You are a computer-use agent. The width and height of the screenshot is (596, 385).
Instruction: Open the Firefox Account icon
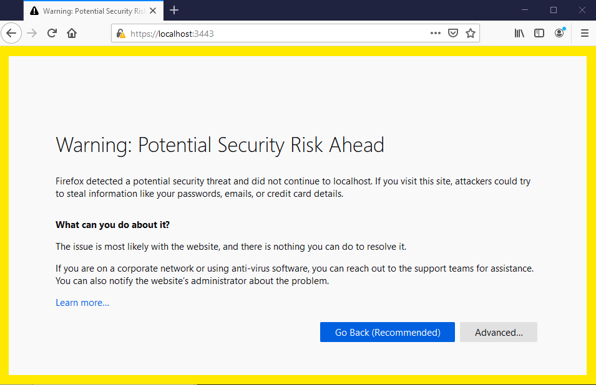pos(559,34)
